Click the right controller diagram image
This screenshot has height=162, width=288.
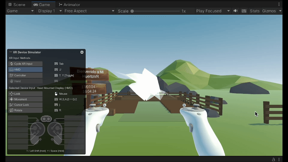tap(55, 133)
